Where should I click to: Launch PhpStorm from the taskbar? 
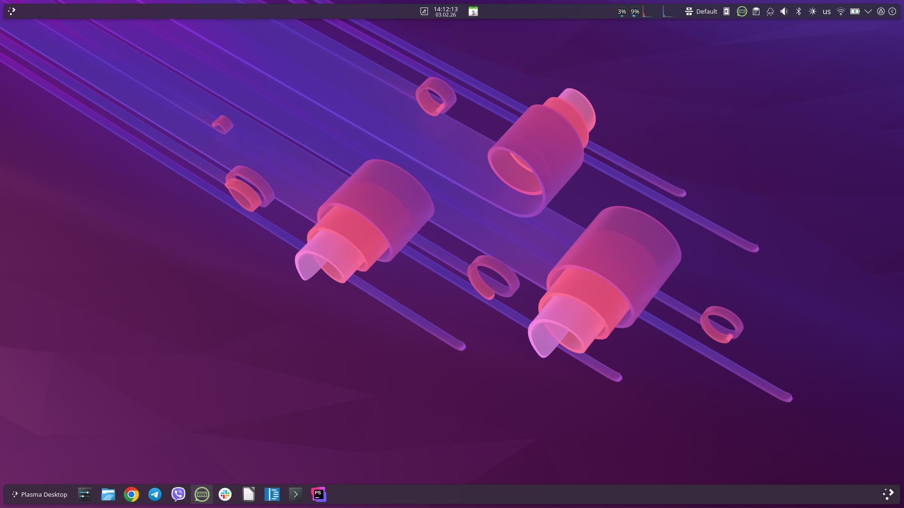pyautogui.click(x=319, y=494)
